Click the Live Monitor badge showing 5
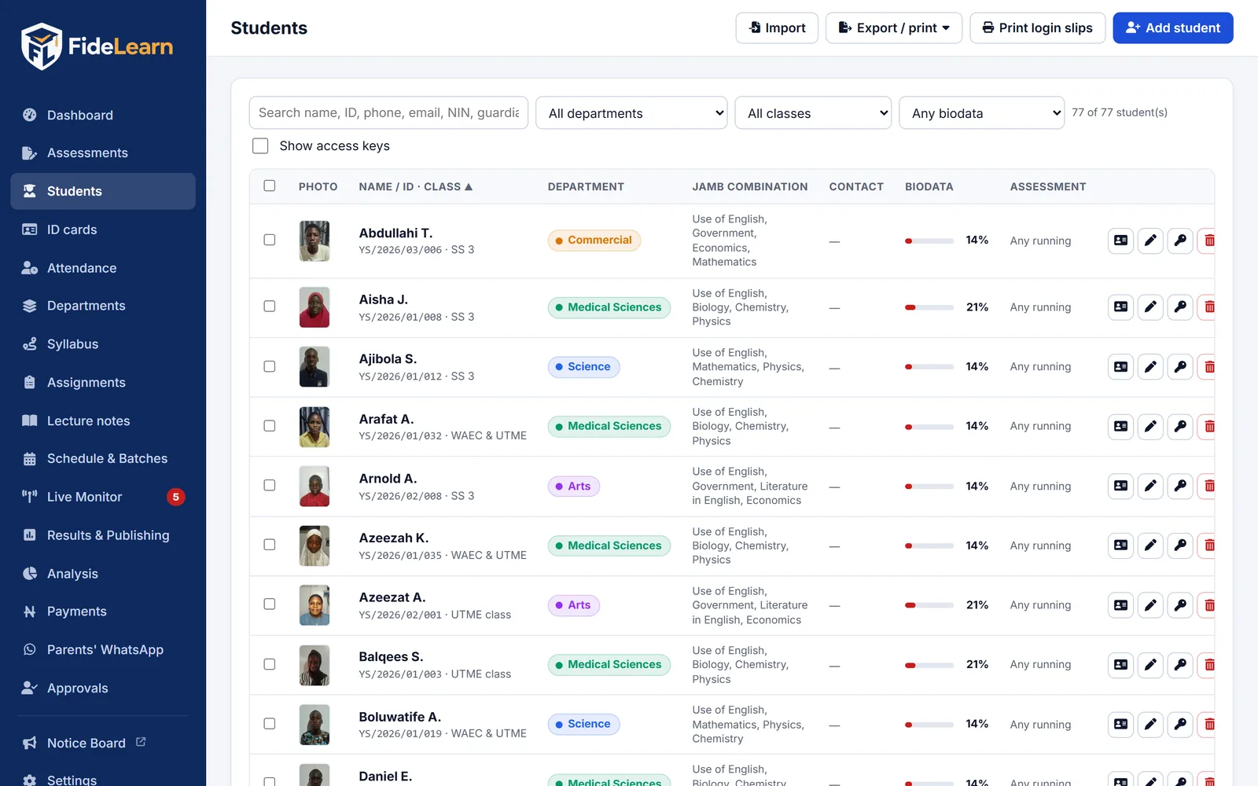 tap(176, 497)
